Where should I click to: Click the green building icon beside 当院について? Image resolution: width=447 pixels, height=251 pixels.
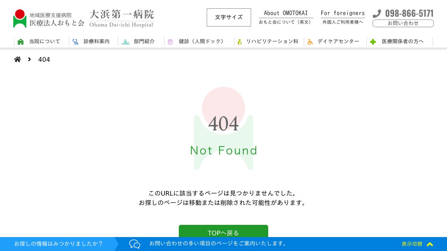click(x=21, y=42)
